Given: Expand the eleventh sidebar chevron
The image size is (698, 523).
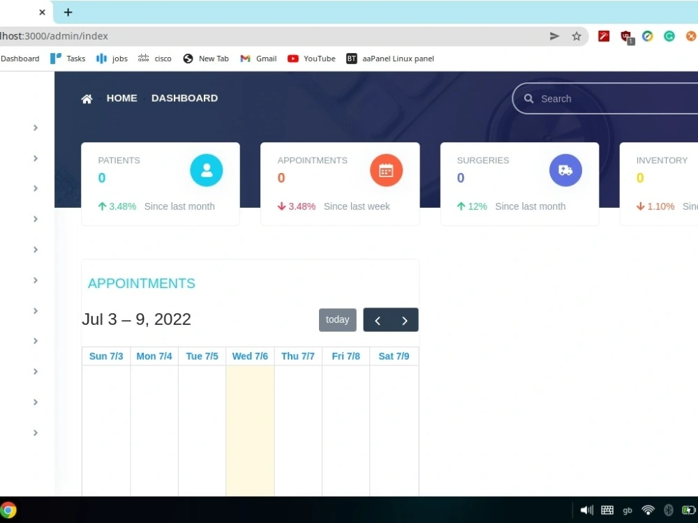Looking at the screenshot, I should [x=36, y=433].
